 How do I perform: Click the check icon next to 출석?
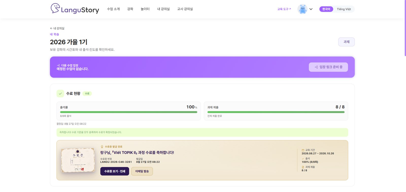coord(303,159)
